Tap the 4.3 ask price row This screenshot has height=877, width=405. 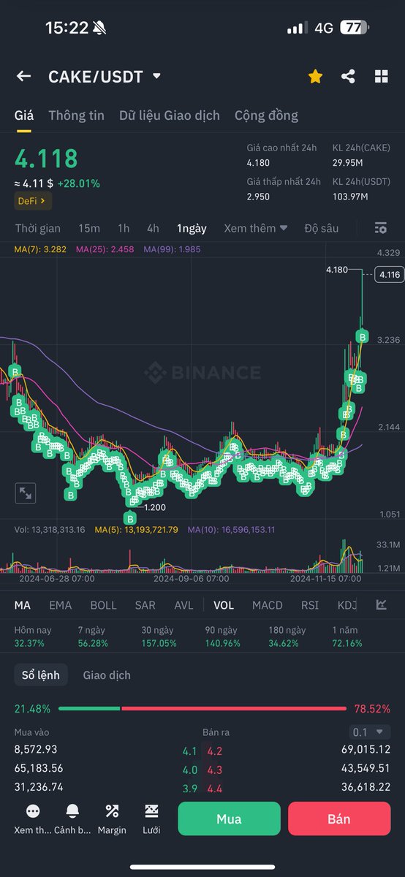[214, 769]
